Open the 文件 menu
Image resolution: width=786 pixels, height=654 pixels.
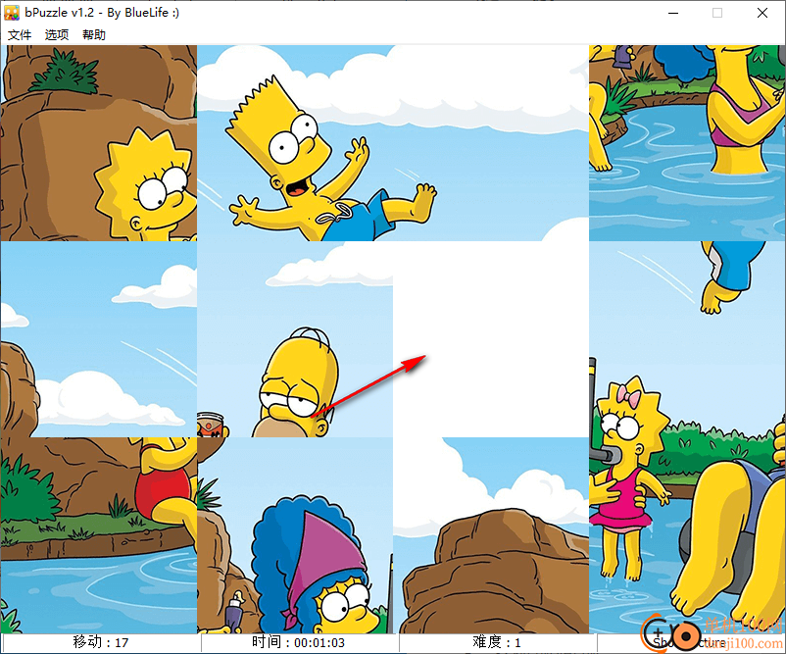pos(20,34)
